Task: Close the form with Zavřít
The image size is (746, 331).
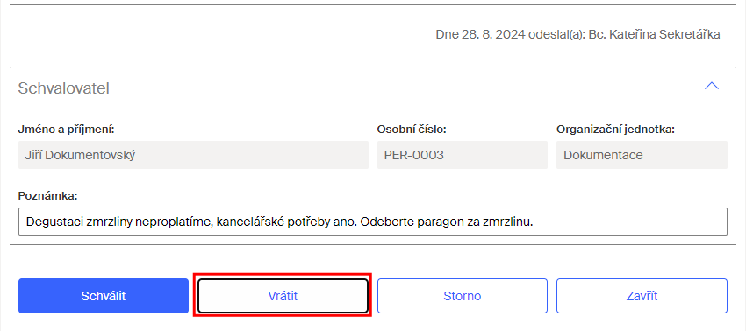Action: [x=642, y=296]
